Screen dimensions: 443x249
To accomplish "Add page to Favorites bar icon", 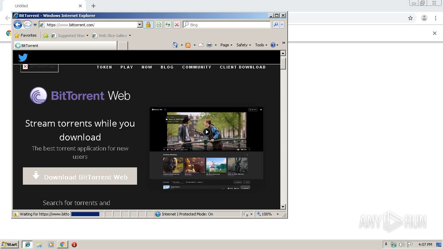I will click(x=46, y=35).
